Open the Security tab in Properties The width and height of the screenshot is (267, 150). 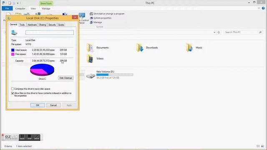(x=52, y=25)
